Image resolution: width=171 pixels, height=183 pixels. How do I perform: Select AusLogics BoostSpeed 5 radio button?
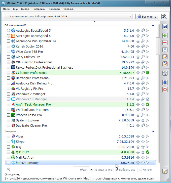pyautogui.click(x=8, y=31)
